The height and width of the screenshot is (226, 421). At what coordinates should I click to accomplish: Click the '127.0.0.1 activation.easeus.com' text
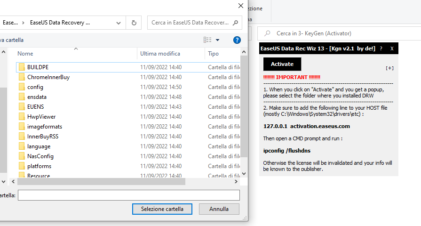307,126
